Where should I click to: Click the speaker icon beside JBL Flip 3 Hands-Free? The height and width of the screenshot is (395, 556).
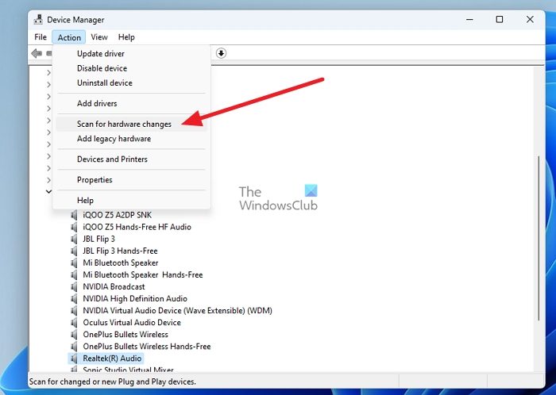pyautogui.click(x=74, y=251)
